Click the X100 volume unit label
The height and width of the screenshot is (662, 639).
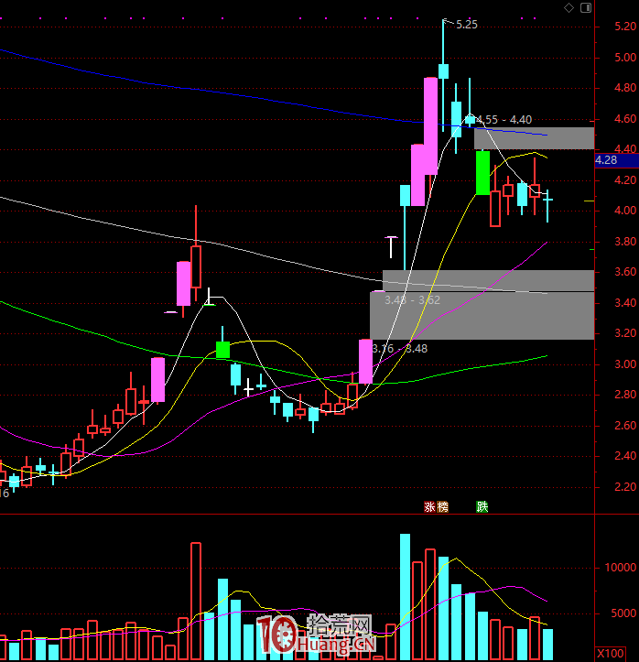coord(611,653)
